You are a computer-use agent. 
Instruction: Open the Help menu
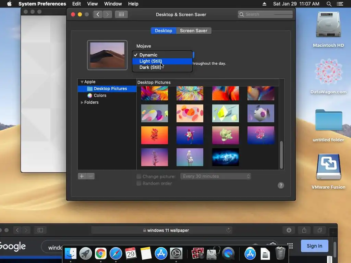click(x=133, y=4)
